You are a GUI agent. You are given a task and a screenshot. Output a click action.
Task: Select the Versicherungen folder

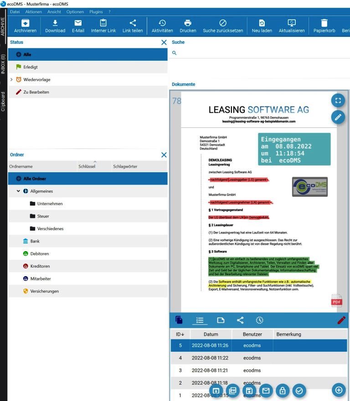(x=88, y=291)
